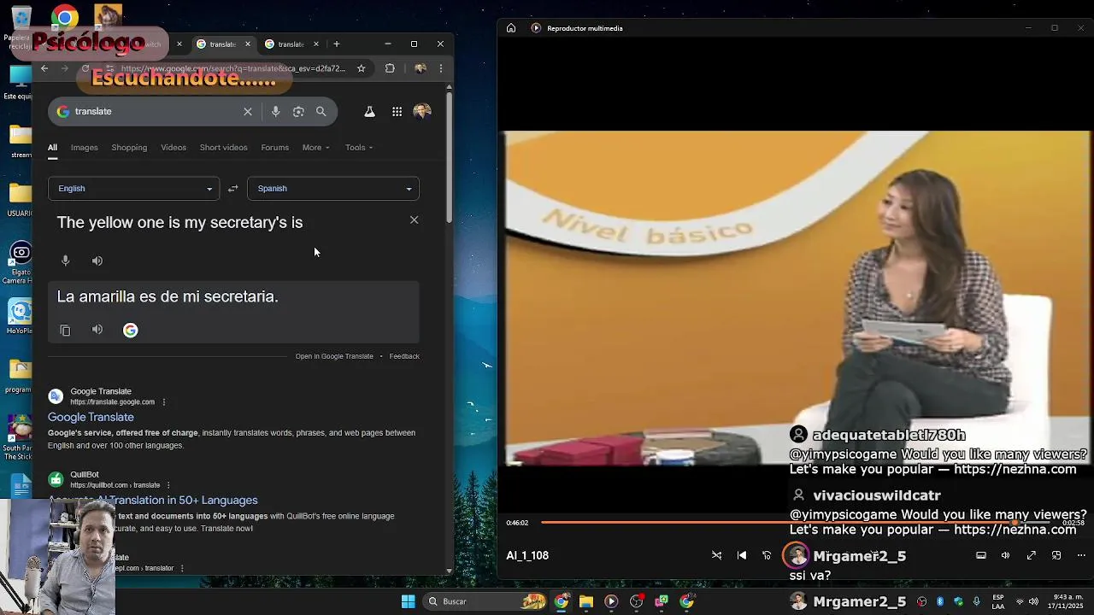Open Google Lens image search
The height and width of the screenshot is (615, 1094).
point(298,111)
